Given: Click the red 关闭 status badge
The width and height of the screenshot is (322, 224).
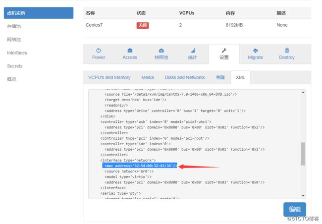Looking at the screenshot, I should (x=143, y=25).
